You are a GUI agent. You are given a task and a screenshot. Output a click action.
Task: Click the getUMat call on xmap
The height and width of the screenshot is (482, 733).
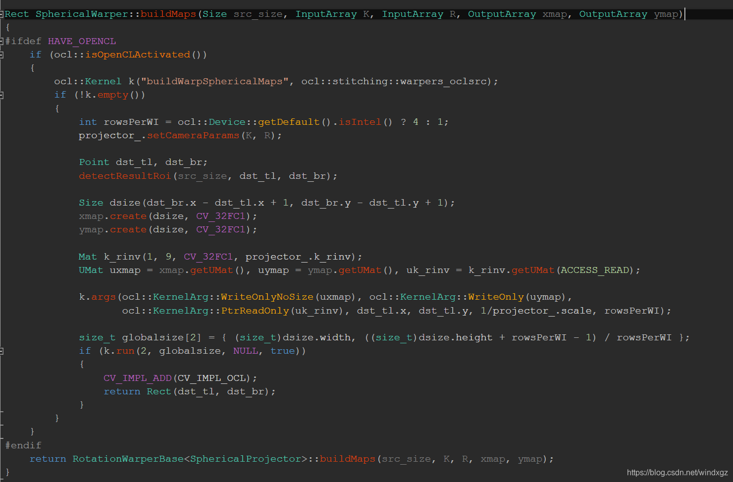(211, 270)
